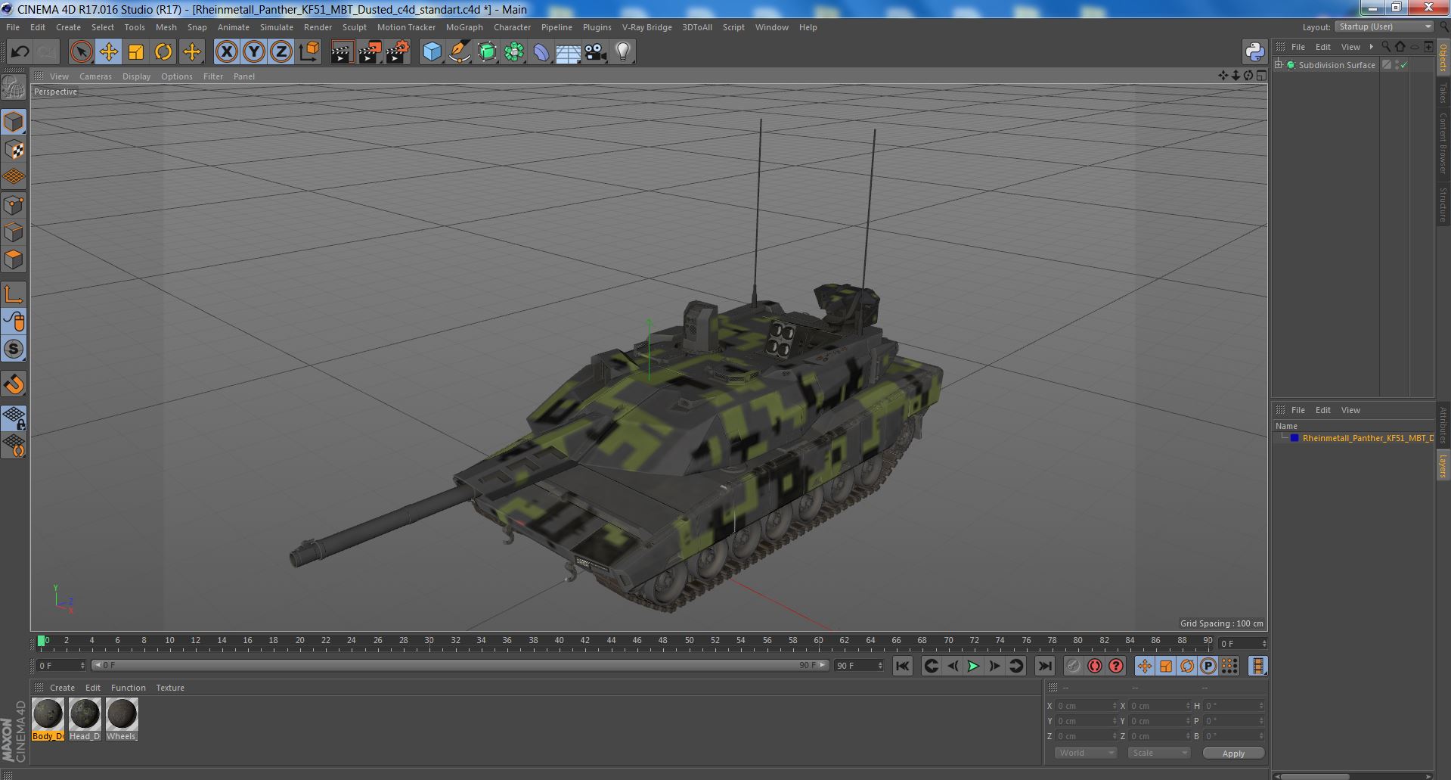Select the Body_D material swatch

pos(48,719)
